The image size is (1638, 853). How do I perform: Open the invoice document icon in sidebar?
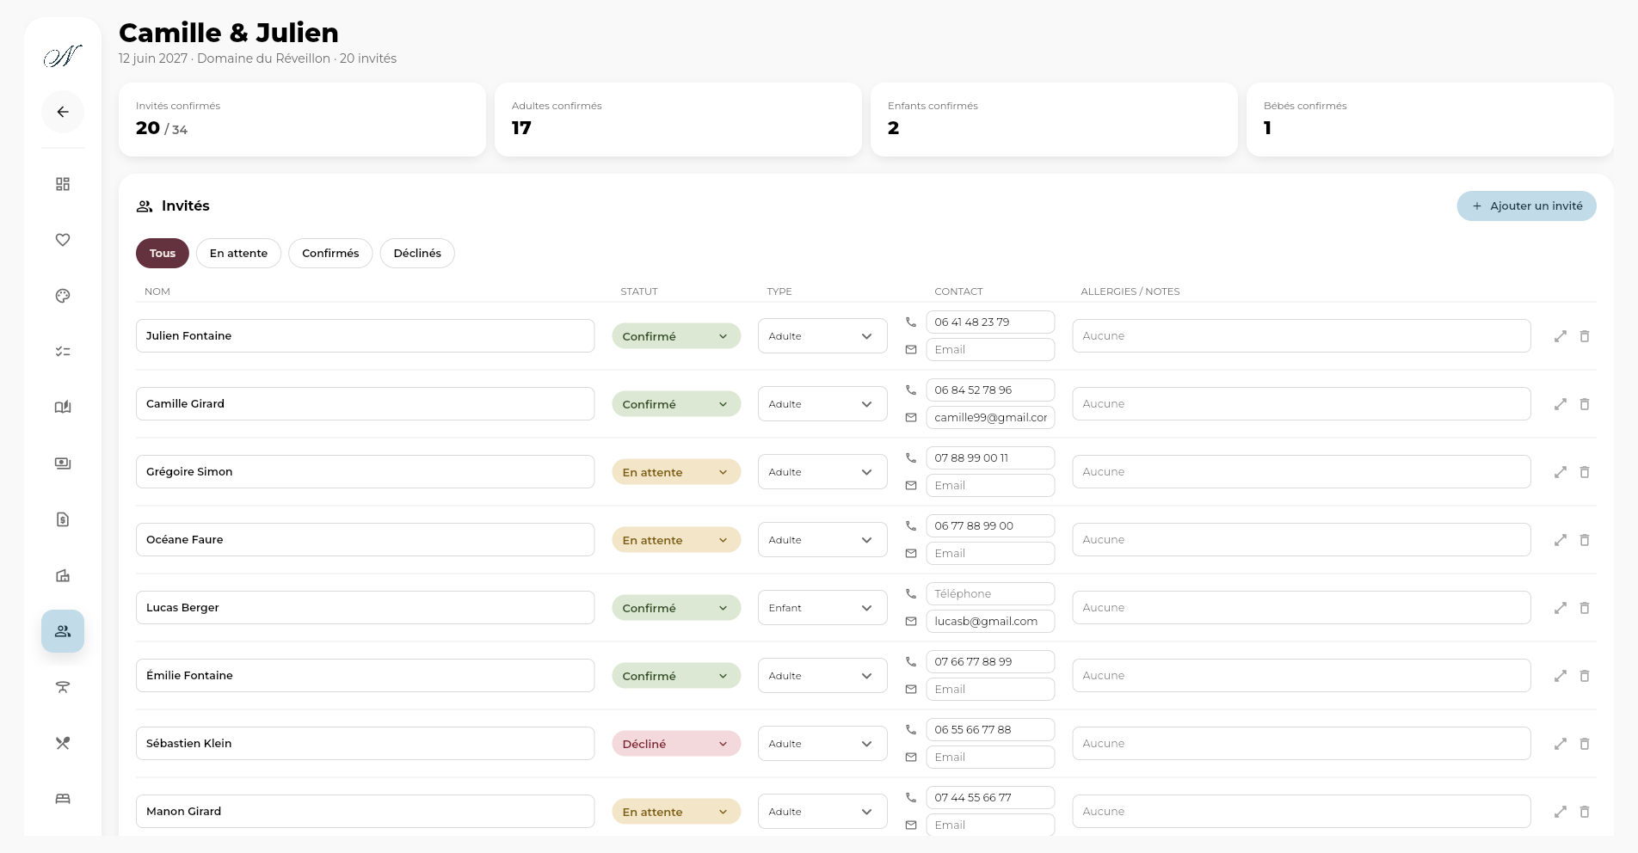pyautogui.click(x=63, y=519)
